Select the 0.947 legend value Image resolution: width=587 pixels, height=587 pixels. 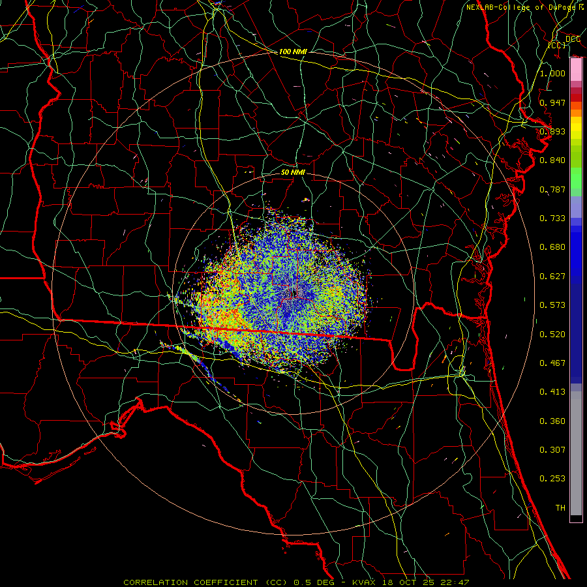[552, 102]
